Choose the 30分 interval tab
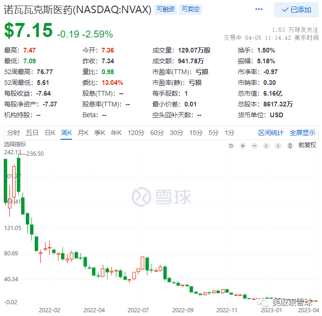Viewport: 322px width, 316px height. tap(176, 133)
